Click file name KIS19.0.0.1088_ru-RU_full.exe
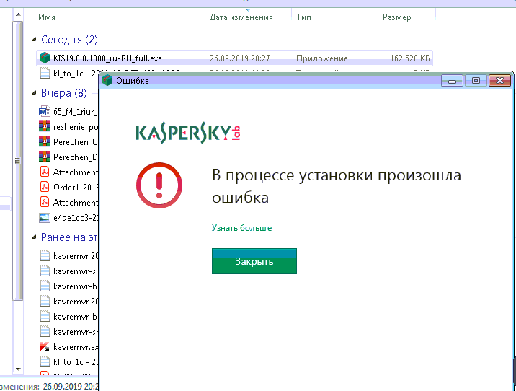The image size is (516, 391). click(x=107, y=58)
